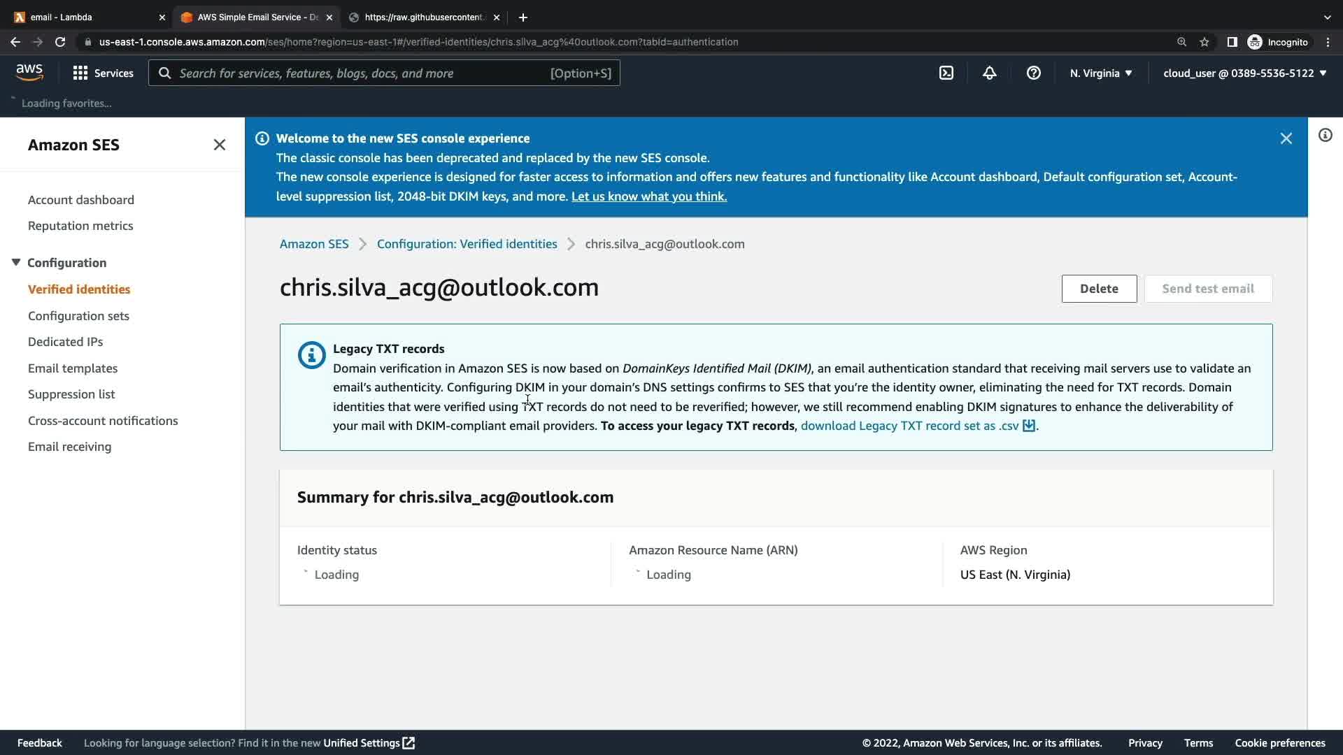This screenshot has width=1343, height=755.
Task: Collapse the Configuration section
Action: pyautogui.click(x=16, y=262)
